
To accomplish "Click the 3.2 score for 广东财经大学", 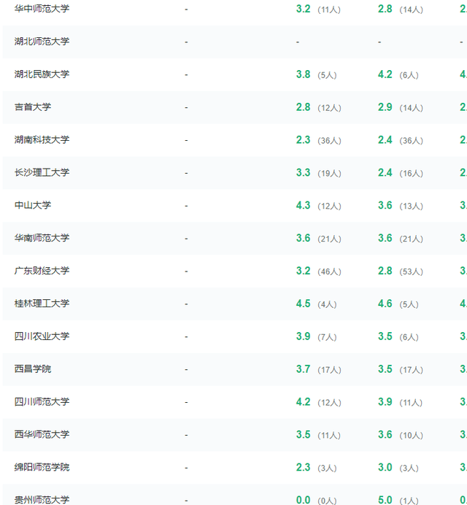I will [x=303, y=271].
